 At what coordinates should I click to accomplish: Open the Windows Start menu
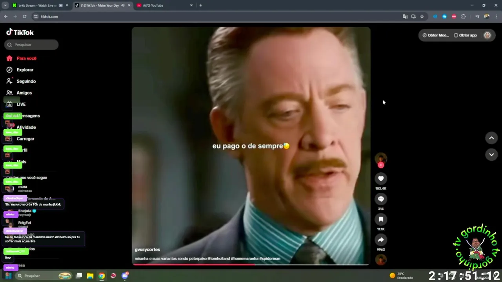tap(8, 276)
